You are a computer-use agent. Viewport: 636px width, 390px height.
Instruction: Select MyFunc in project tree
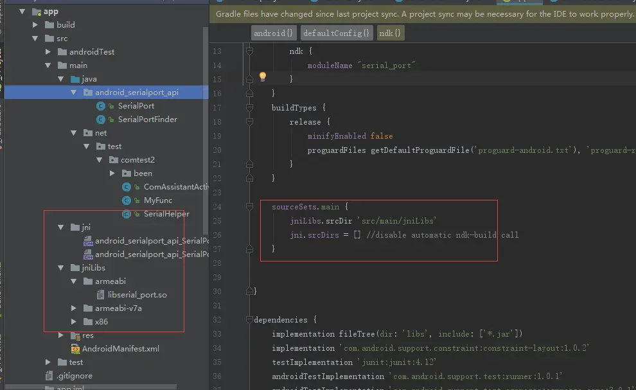(x=158, y=200)
